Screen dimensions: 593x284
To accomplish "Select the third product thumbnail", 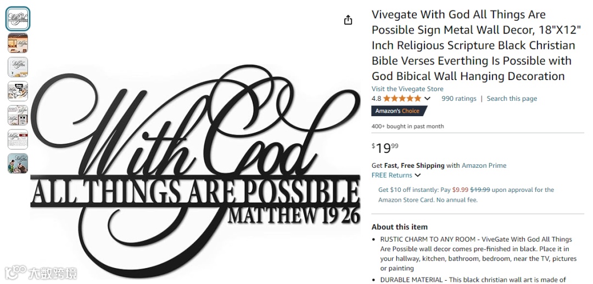I will click(18, 67).
